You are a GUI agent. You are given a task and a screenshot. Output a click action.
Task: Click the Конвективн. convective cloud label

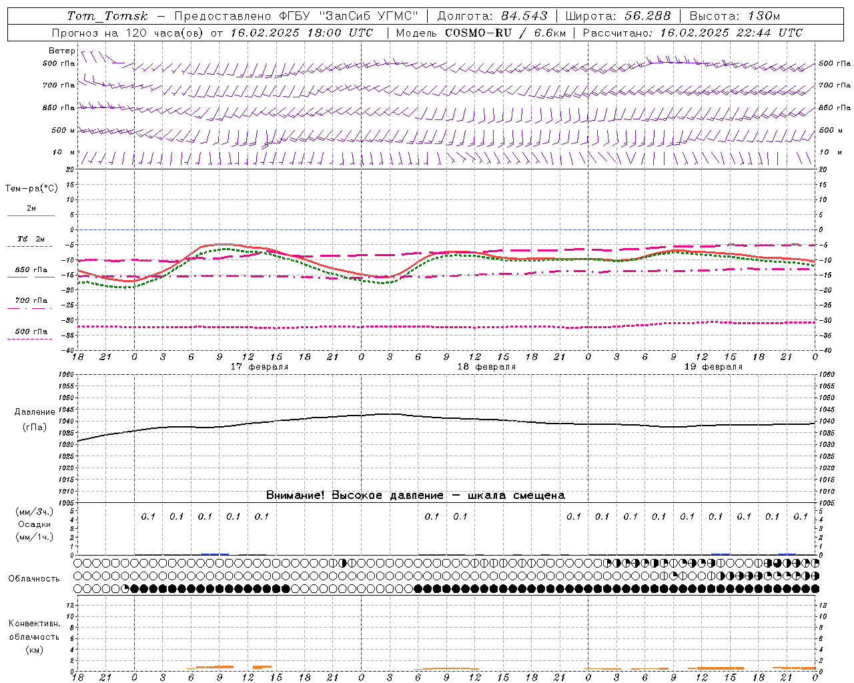point(35,624)
